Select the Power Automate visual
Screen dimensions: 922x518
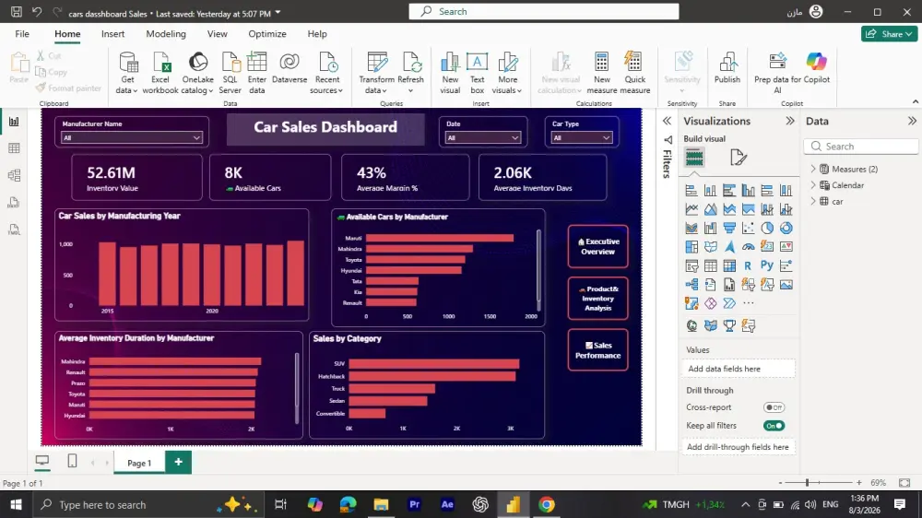pos(729,303)
